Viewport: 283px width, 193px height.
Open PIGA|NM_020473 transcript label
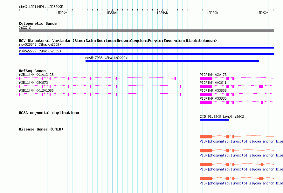213,75
